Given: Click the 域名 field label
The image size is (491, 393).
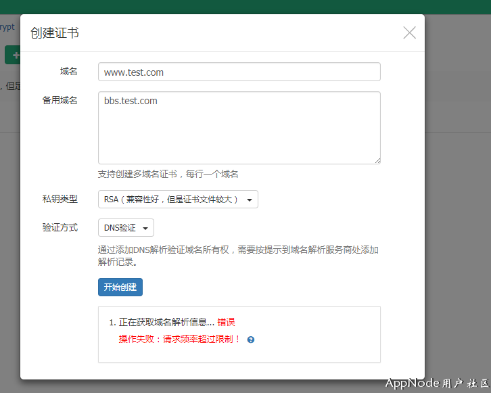Looking at the screenshot, I should click(68, 71).
